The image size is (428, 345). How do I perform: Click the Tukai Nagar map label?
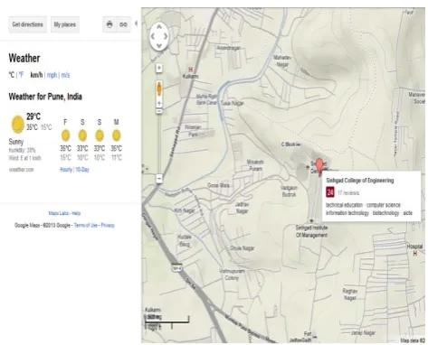(x=233, y=103)
